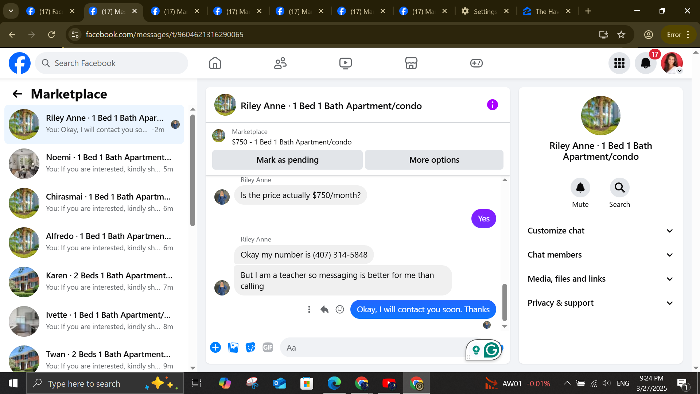Open the Noemi conversation
The width and height of the screenshot is (700, 394).
(94, 163)
